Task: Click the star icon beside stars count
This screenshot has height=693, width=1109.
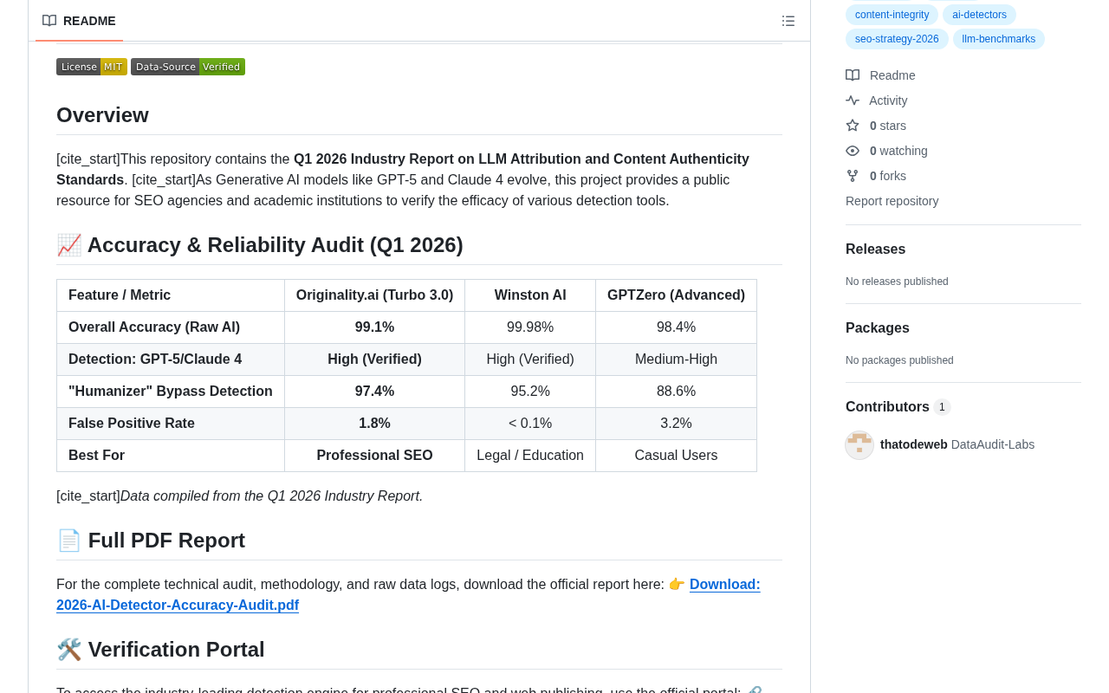Action: (853, 126)
